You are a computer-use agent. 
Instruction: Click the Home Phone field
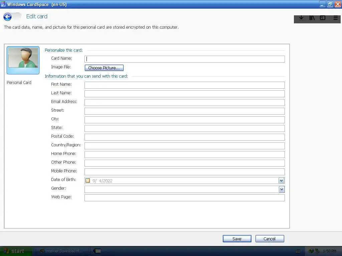(x=184, y=155)
